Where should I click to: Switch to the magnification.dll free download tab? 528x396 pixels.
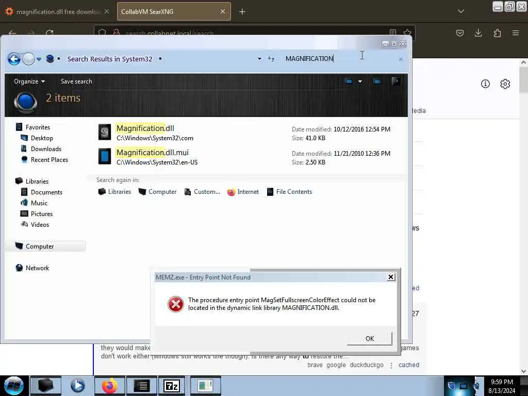[58, 12]
